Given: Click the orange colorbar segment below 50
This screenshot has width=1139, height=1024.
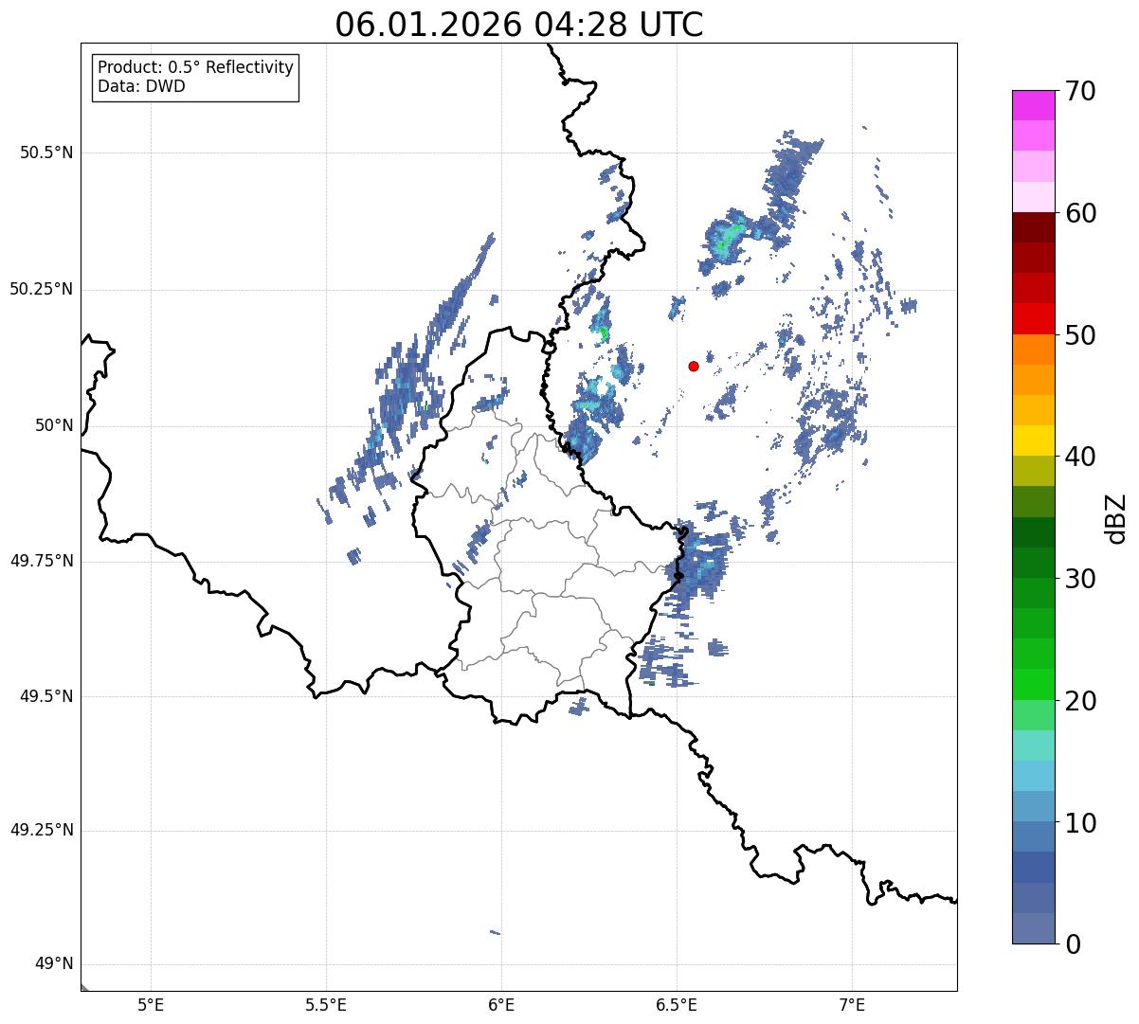Looking at the screenshot, I should (1033, 350).
